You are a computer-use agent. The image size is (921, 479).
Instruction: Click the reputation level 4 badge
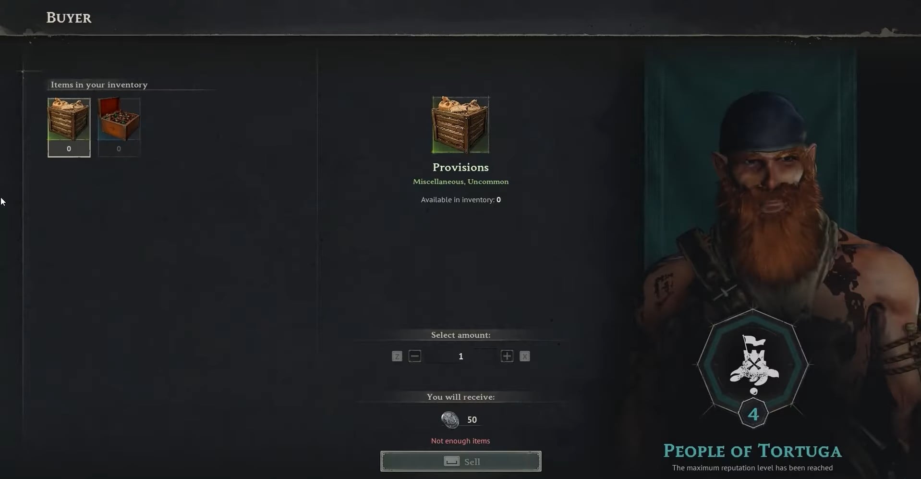tap(753, 414)
